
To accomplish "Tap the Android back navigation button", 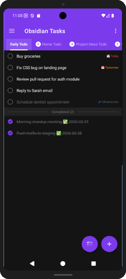I will [32, 263].
